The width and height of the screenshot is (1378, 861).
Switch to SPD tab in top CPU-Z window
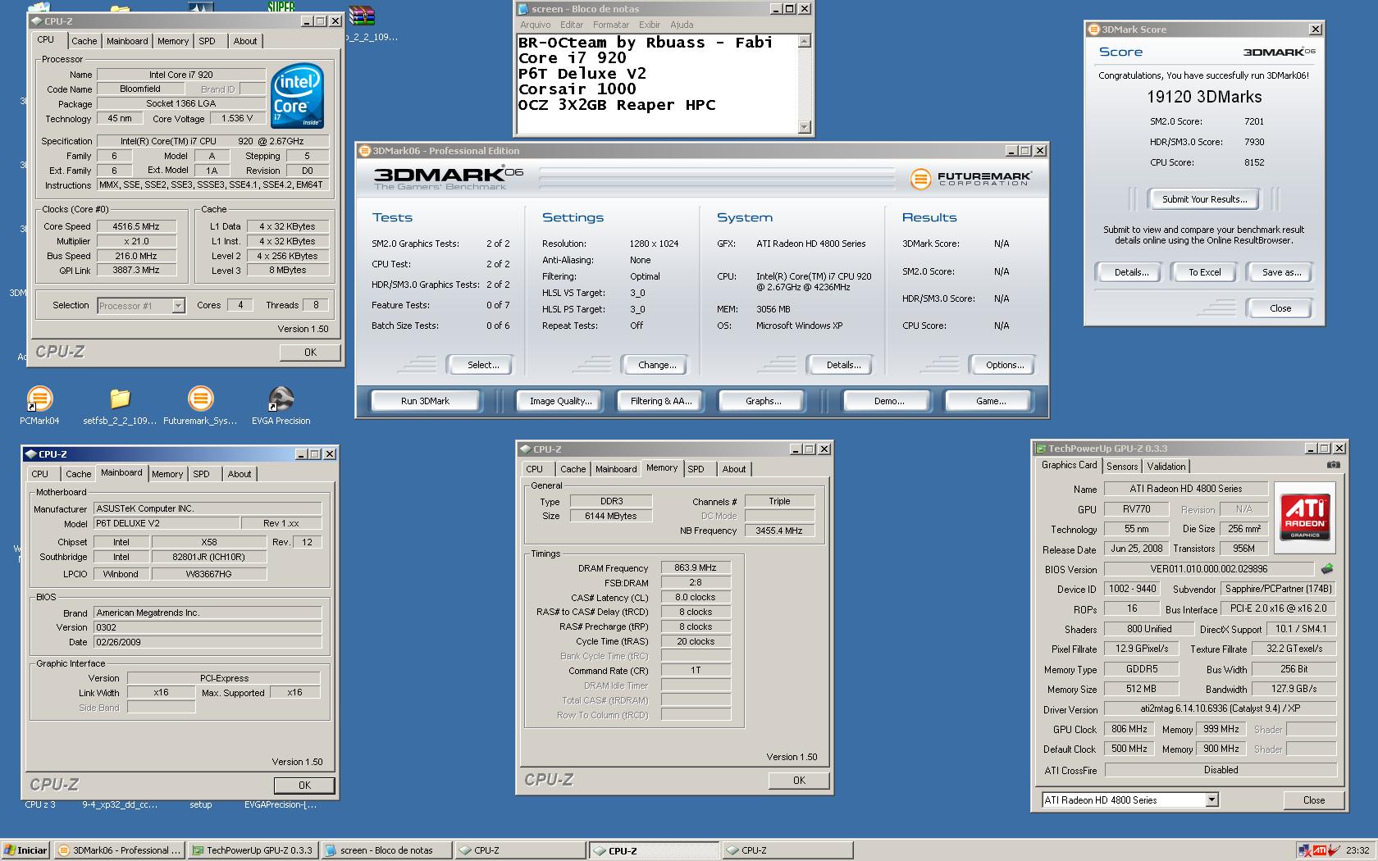pos(208,41)
